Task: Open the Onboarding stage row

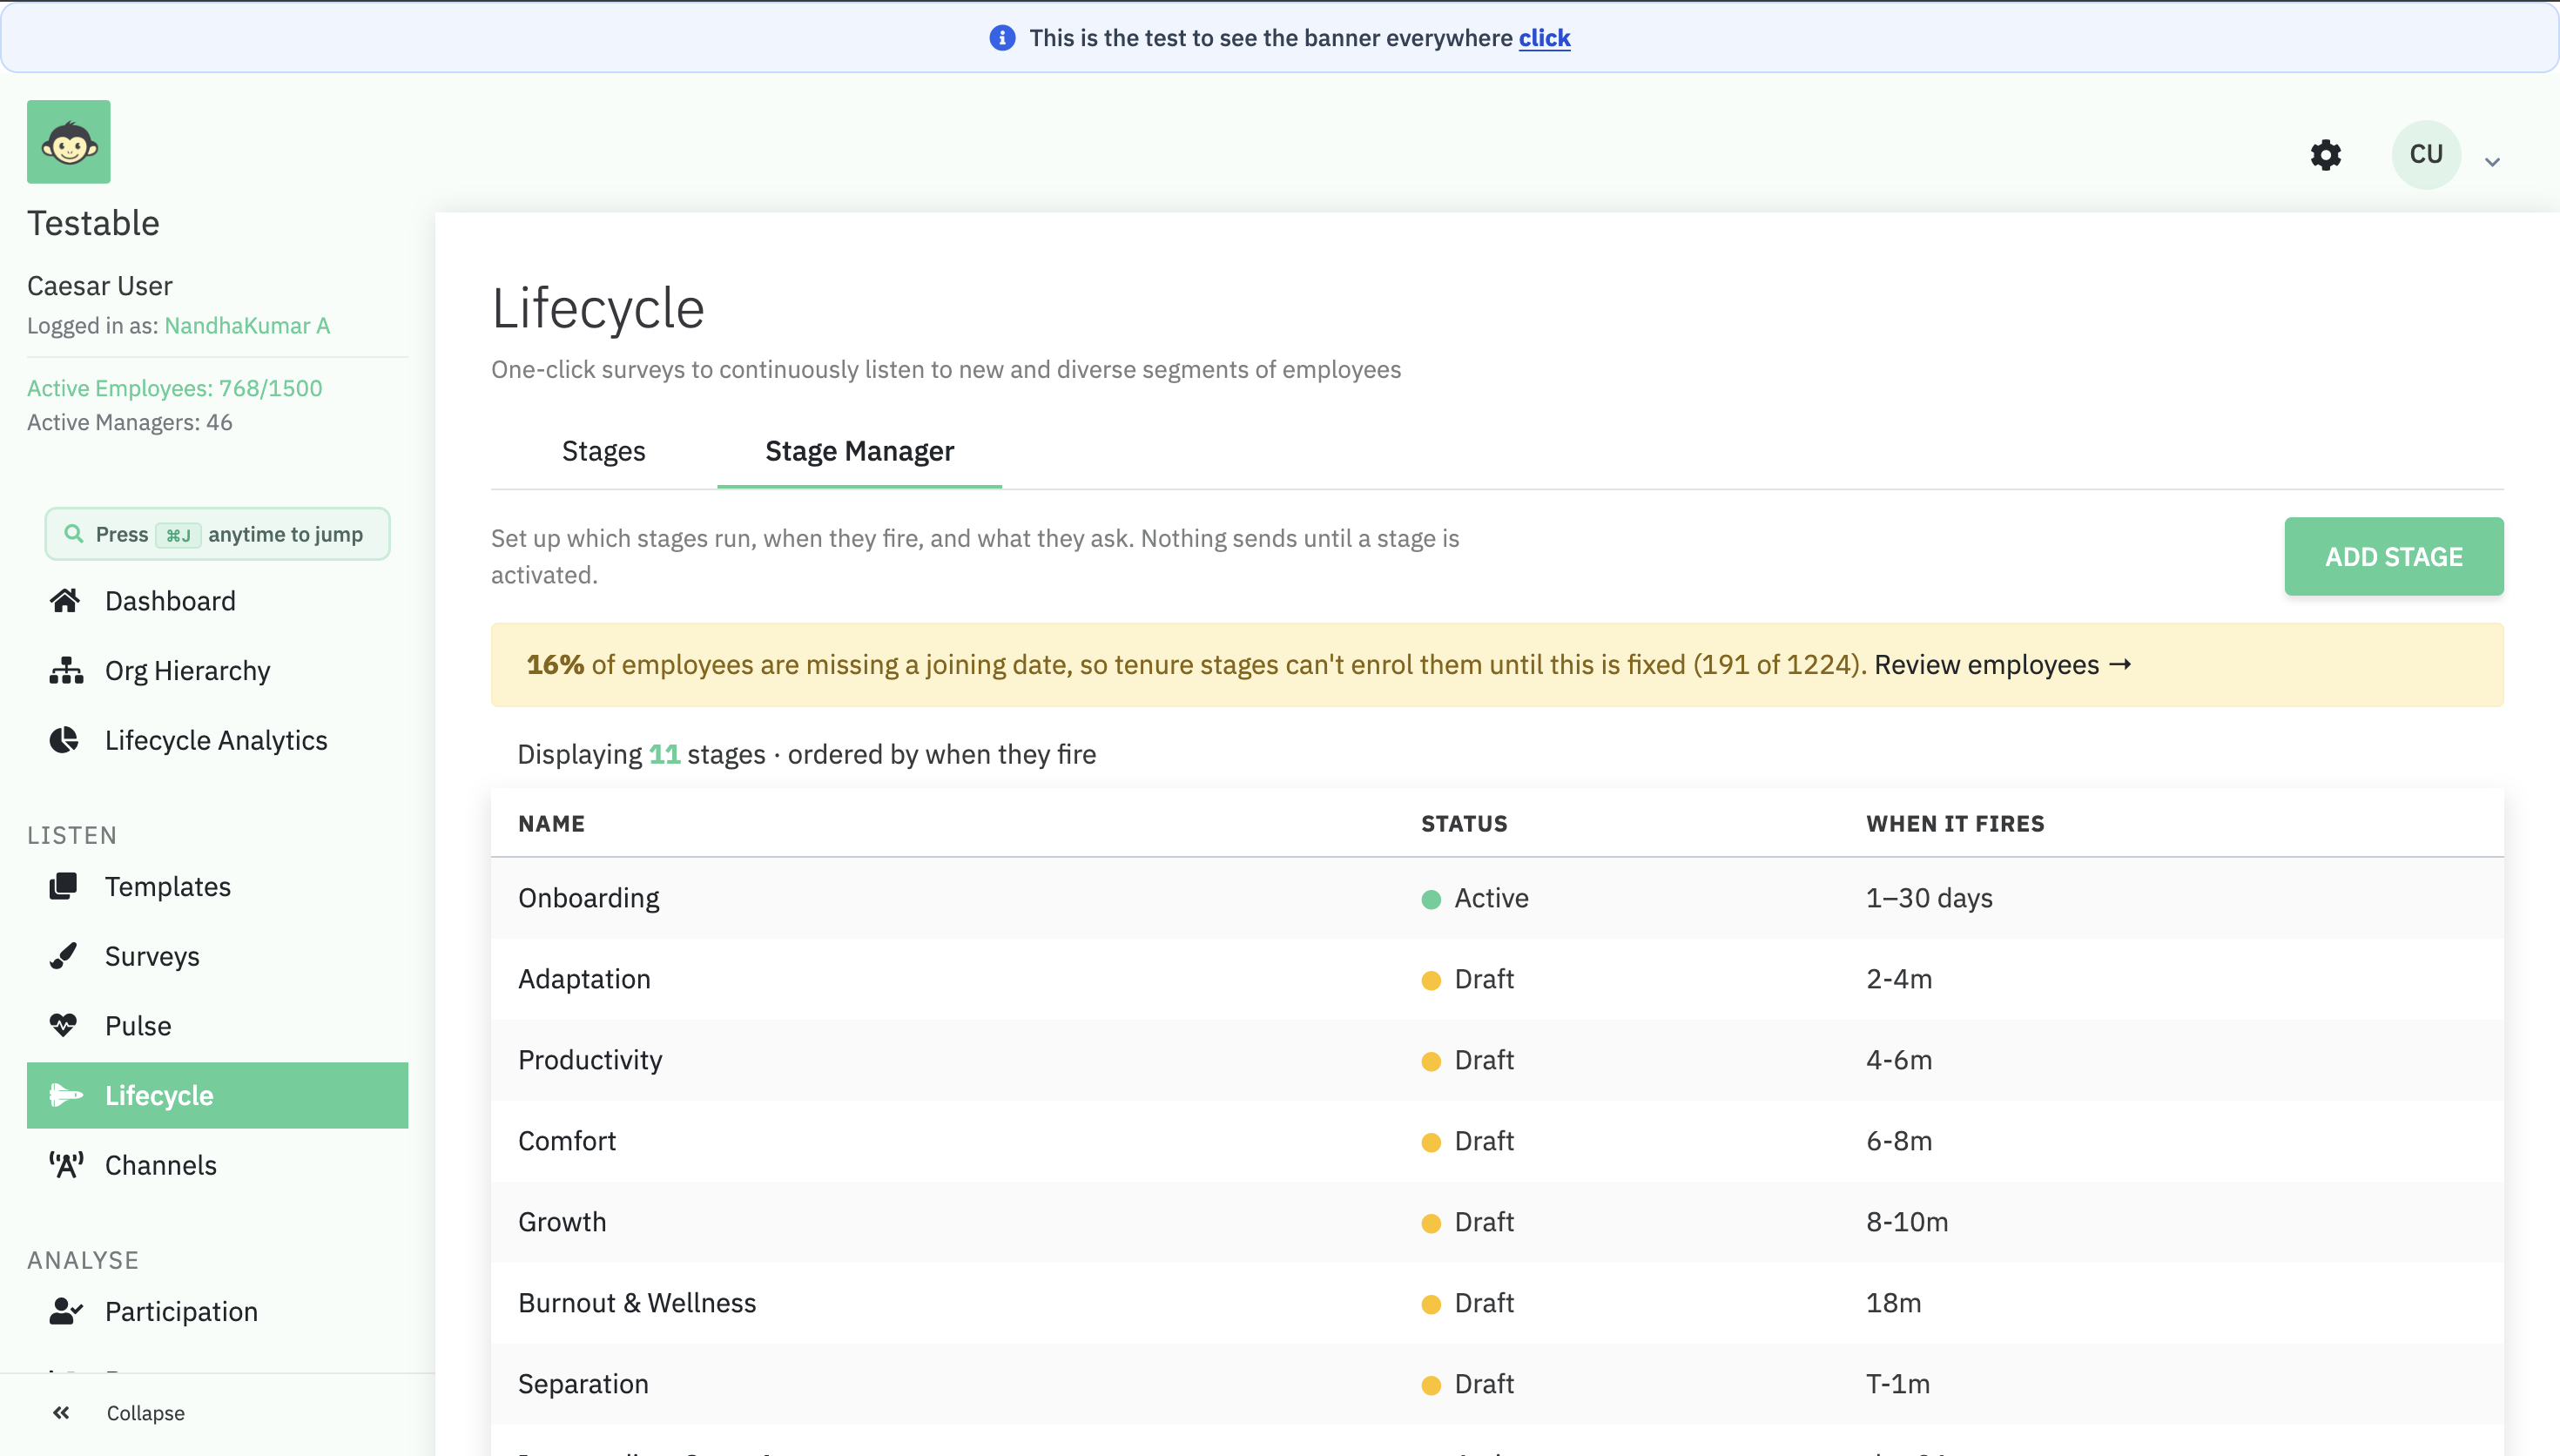Action: pos(1497,898)
